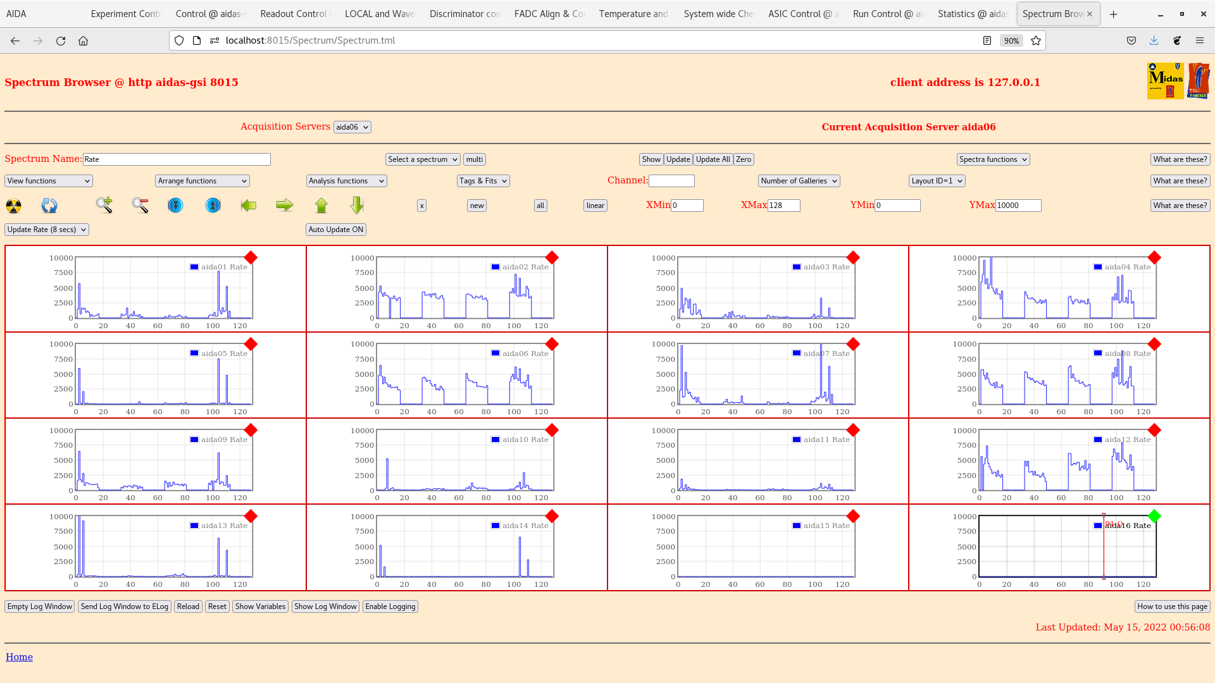Toggle the Auto Update ON button
The height and width of the screenshot is (683, 1215).
click(336, 230)
